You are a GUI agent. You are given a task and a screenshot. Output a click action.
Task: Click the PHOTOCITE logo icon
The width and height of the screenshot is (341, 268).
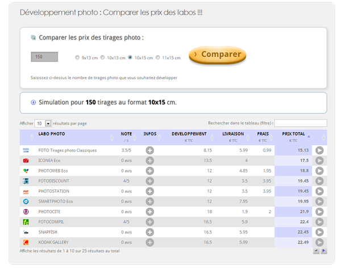coord(26,212)
